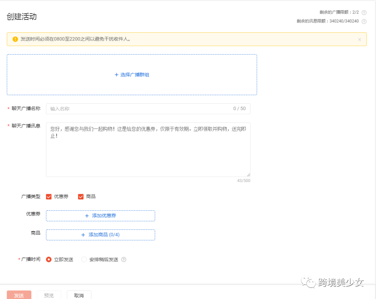
Task: Dismiss the alert banner with the X icon
Action: 359,39
